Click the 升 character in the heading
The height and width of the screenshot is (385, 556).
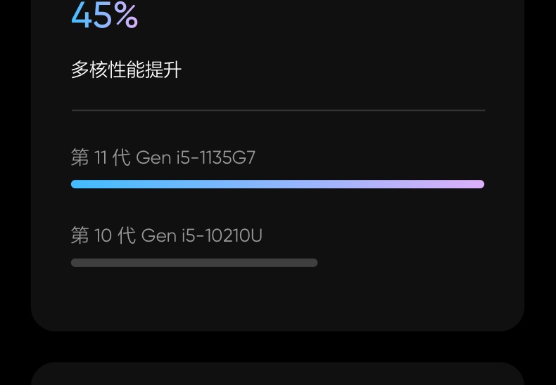(172, 70)
